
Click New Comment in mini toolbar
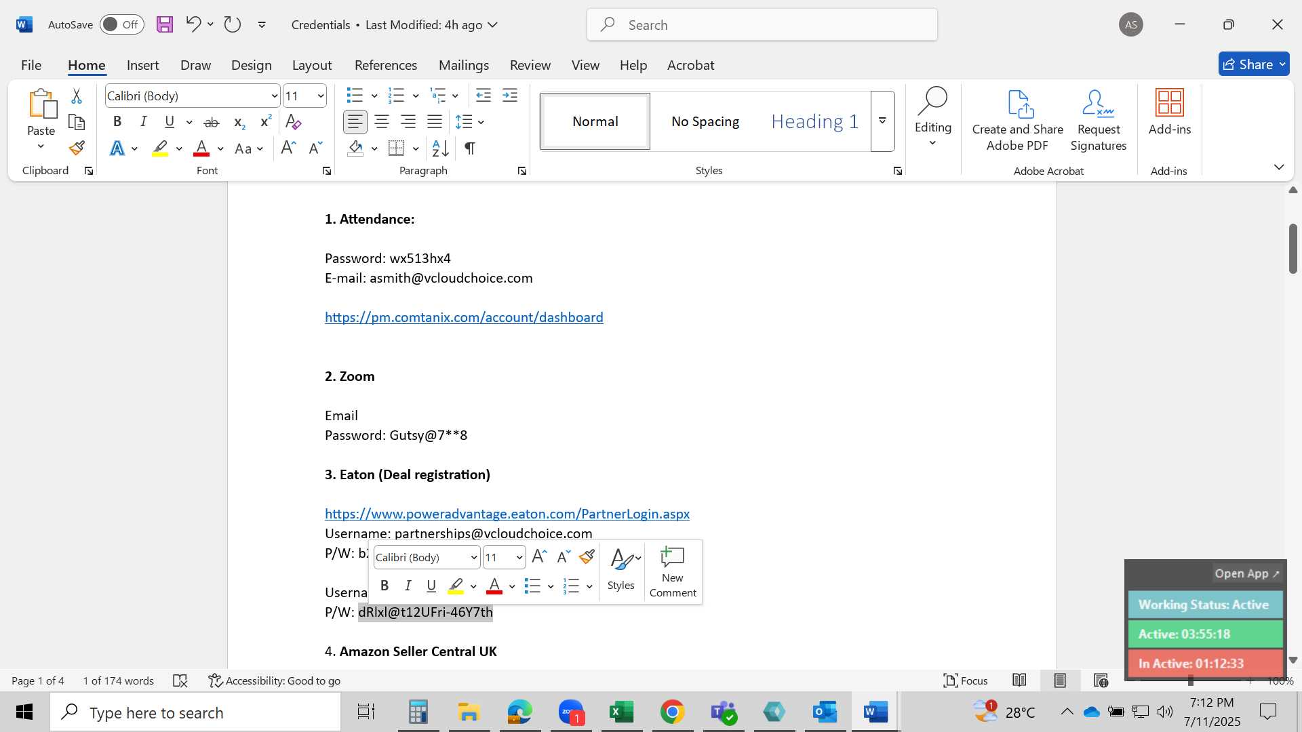673,572
